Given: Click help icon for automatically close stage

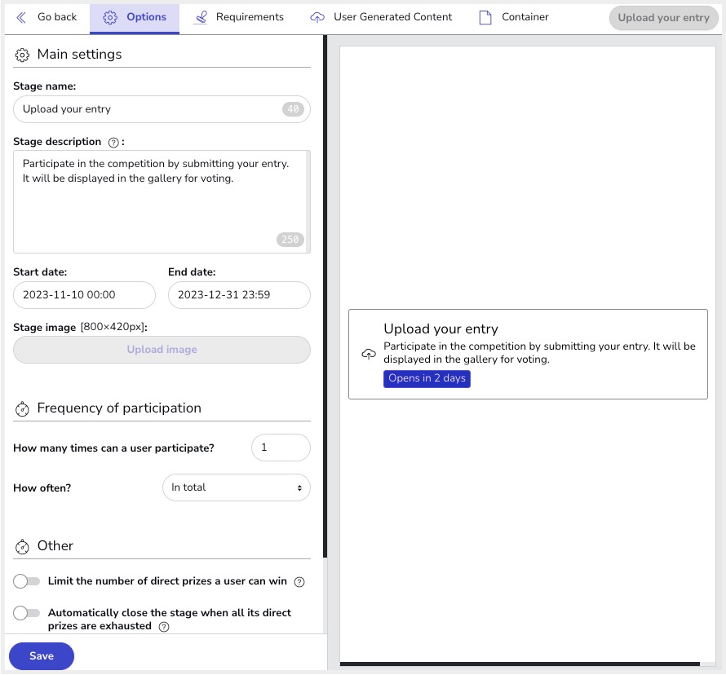Looking at the screenshot, I should pos(164,627).
